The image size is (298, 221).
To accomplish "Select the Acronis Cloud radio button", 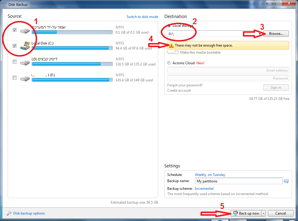I will 169,63.
